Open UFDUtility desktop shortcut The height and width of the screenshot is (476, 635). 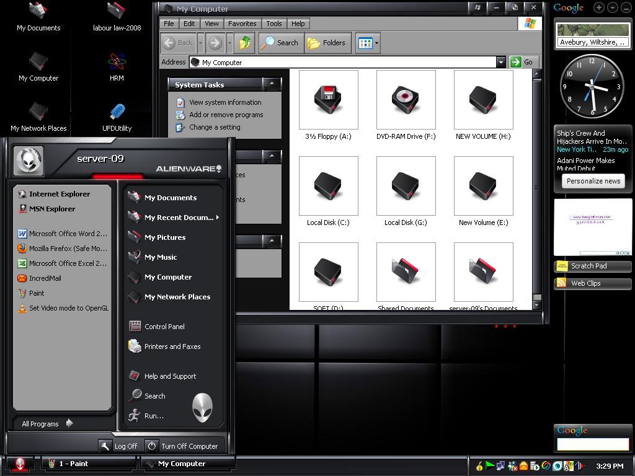(x=117, y=117)
